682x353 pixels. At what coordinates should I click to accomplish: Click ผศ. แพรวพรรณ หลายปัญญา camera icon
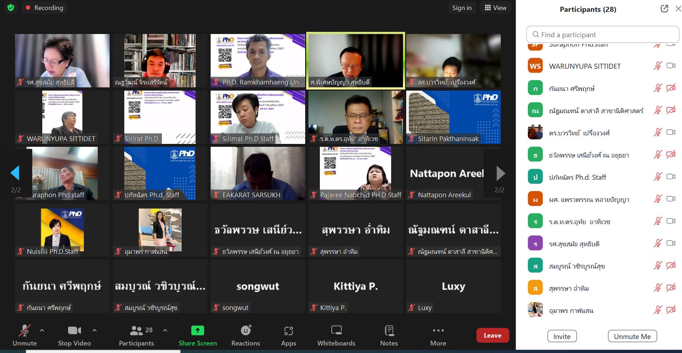coord(671,199)
